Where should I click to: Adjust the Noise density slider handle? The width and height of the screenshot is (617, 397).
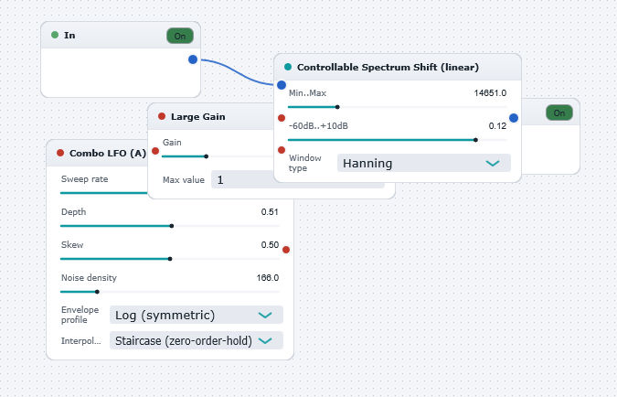coord(97,292)
